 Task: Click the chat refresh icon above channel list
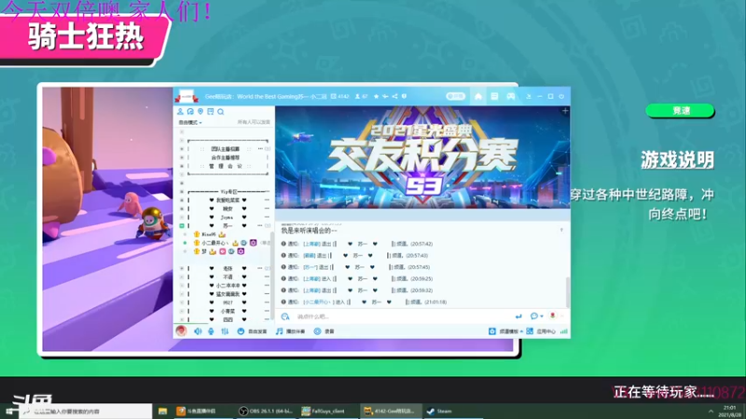click(x=190, y=112)
